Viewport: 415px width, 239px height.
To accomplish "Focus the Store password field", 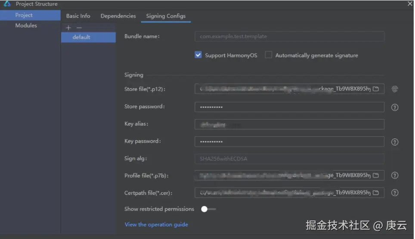I will pyautogui.click(x=289, y=107).
